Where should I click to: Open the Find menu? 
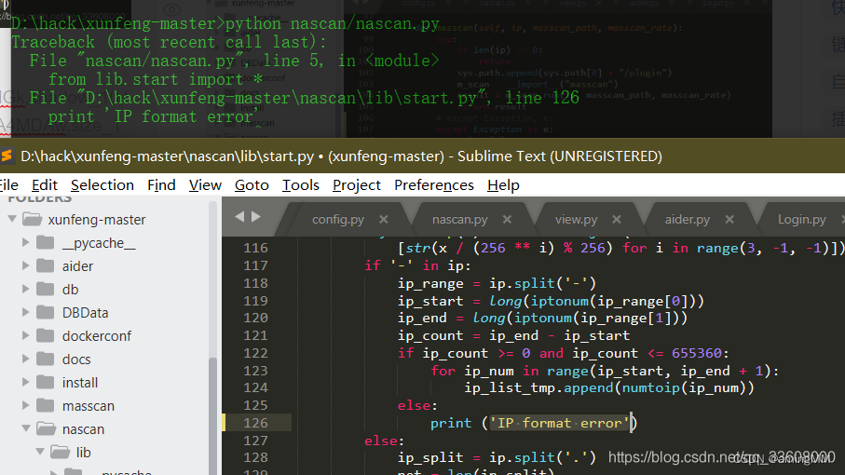pos(162,184)
